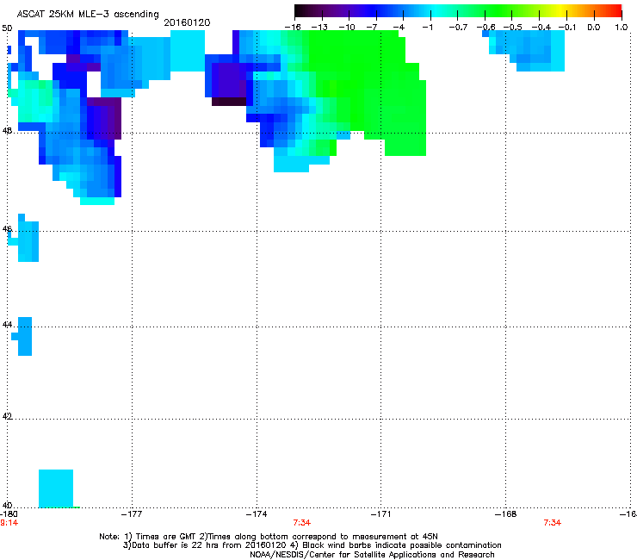Click the latitude label 44
Image resolution: width=637 pixels, height=560 pixels.
[7, 325]
